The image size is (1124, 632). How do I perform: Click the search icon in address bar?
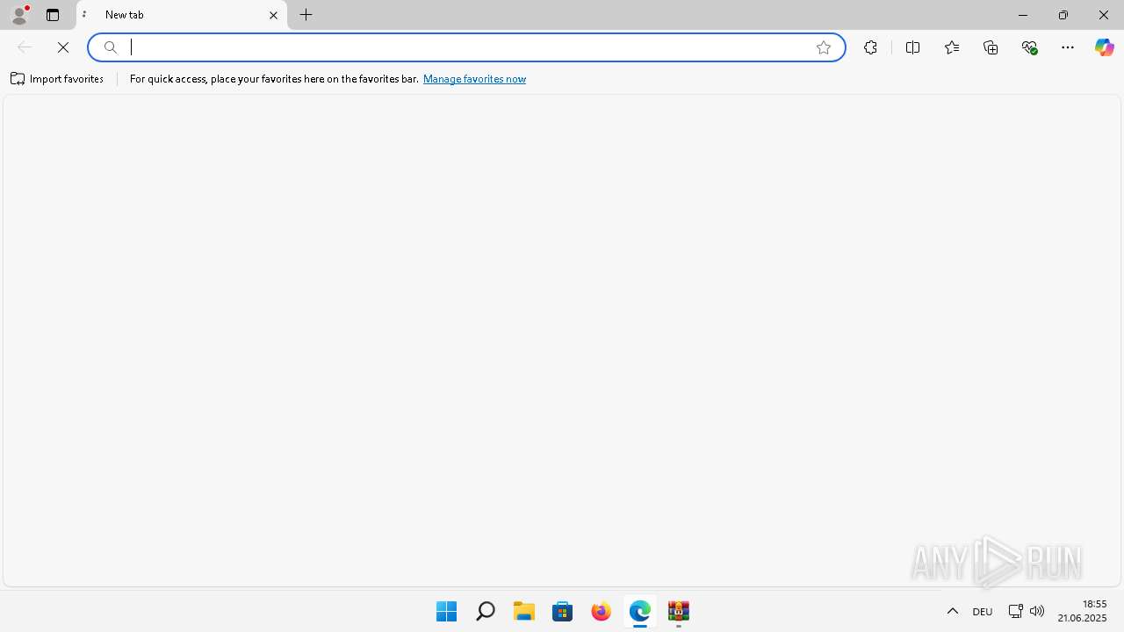click(x=111, y=47)
